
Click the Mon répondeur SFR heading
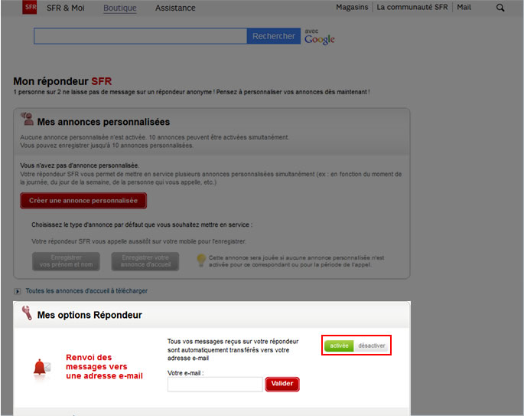pyautogui.click(x=63, y=81)
